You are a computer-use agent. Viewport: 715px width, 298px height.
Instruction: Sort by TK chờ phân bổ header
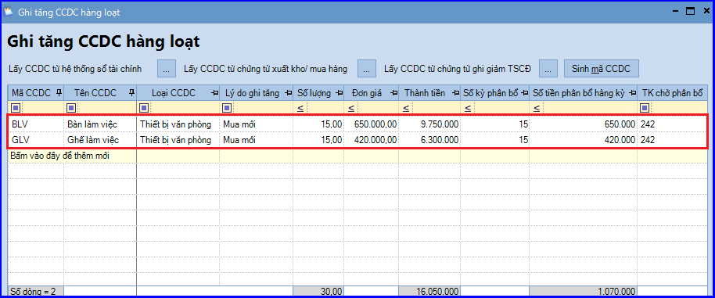(x=673, y=93)
